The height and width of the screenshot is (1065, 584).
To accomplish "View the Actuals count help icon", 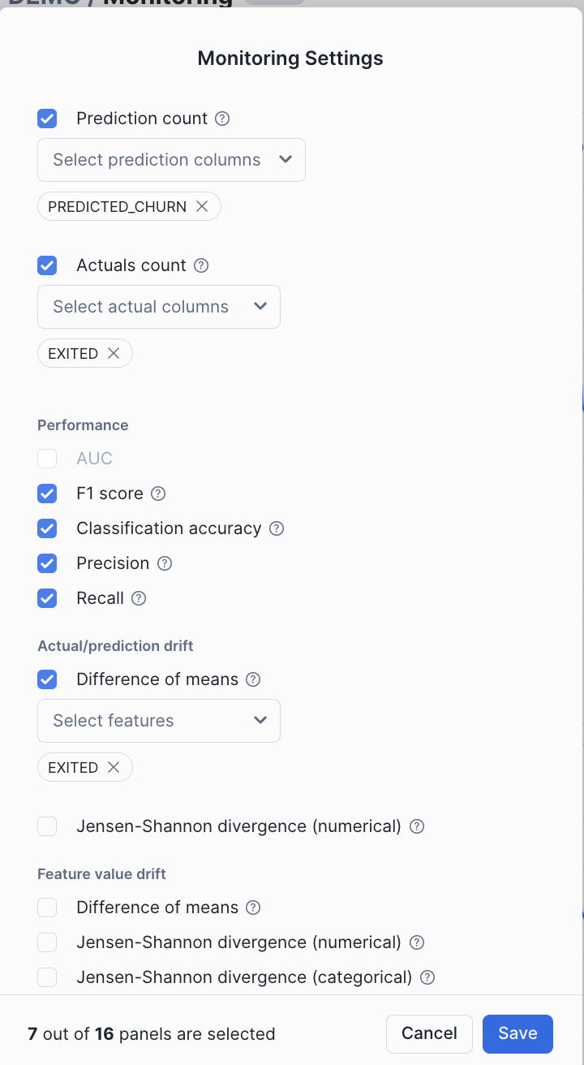I will coord(203,265).
